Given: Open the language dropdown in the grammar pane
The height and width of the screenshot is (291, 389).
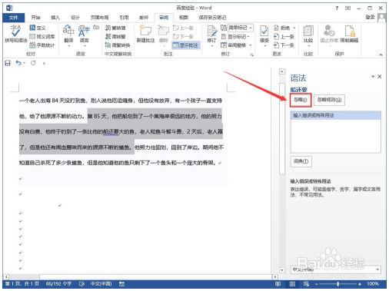Looking at the screenshot, I should point(336,270).
